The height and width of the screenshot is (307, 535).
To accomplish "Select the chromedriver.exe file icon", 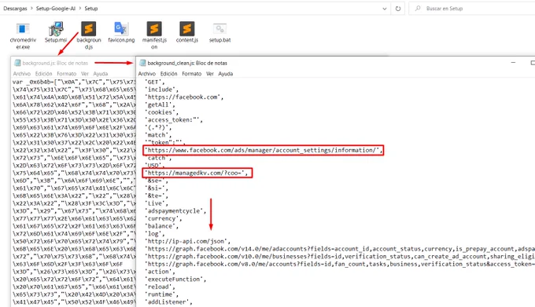I will point(23,29).
